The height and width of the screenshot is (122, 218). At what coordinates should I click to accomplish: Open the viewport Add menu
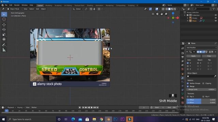(x=37, y=9)
